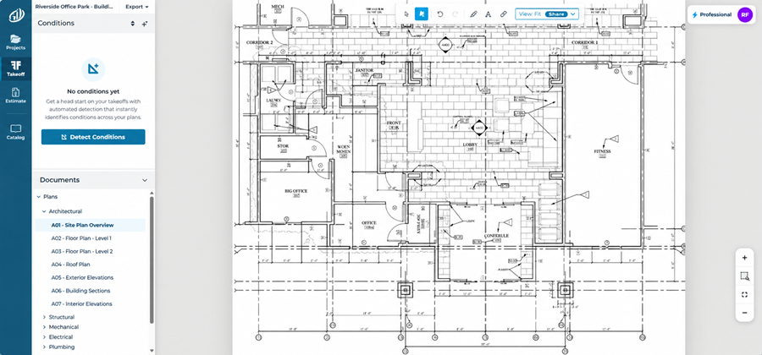The width and height of the screenshot is (762, 355).
Task: Click the No conditions yet heading
Action: pyautogui.click(x=93, y=91)
